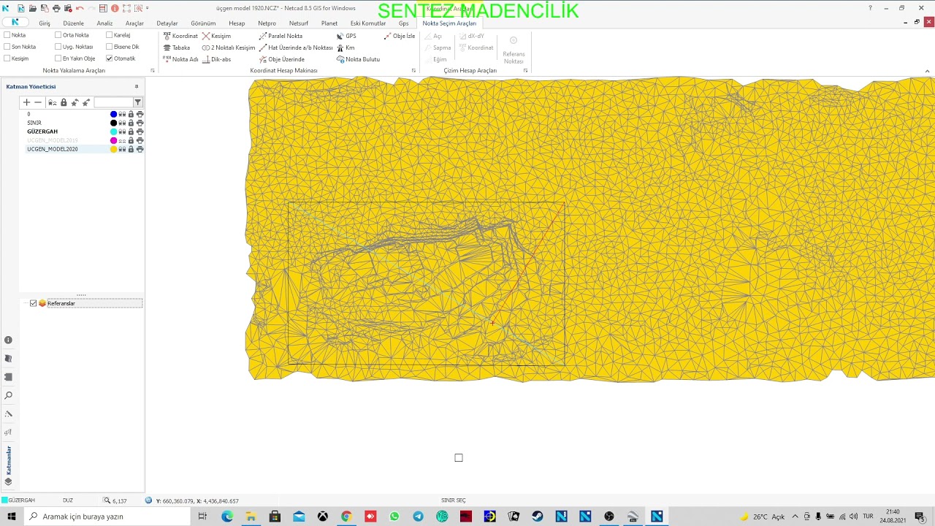Open the Görünüm tab
The height and width of the screenshot is (526, 935).
pyautogui.click(x=203, y=23)
